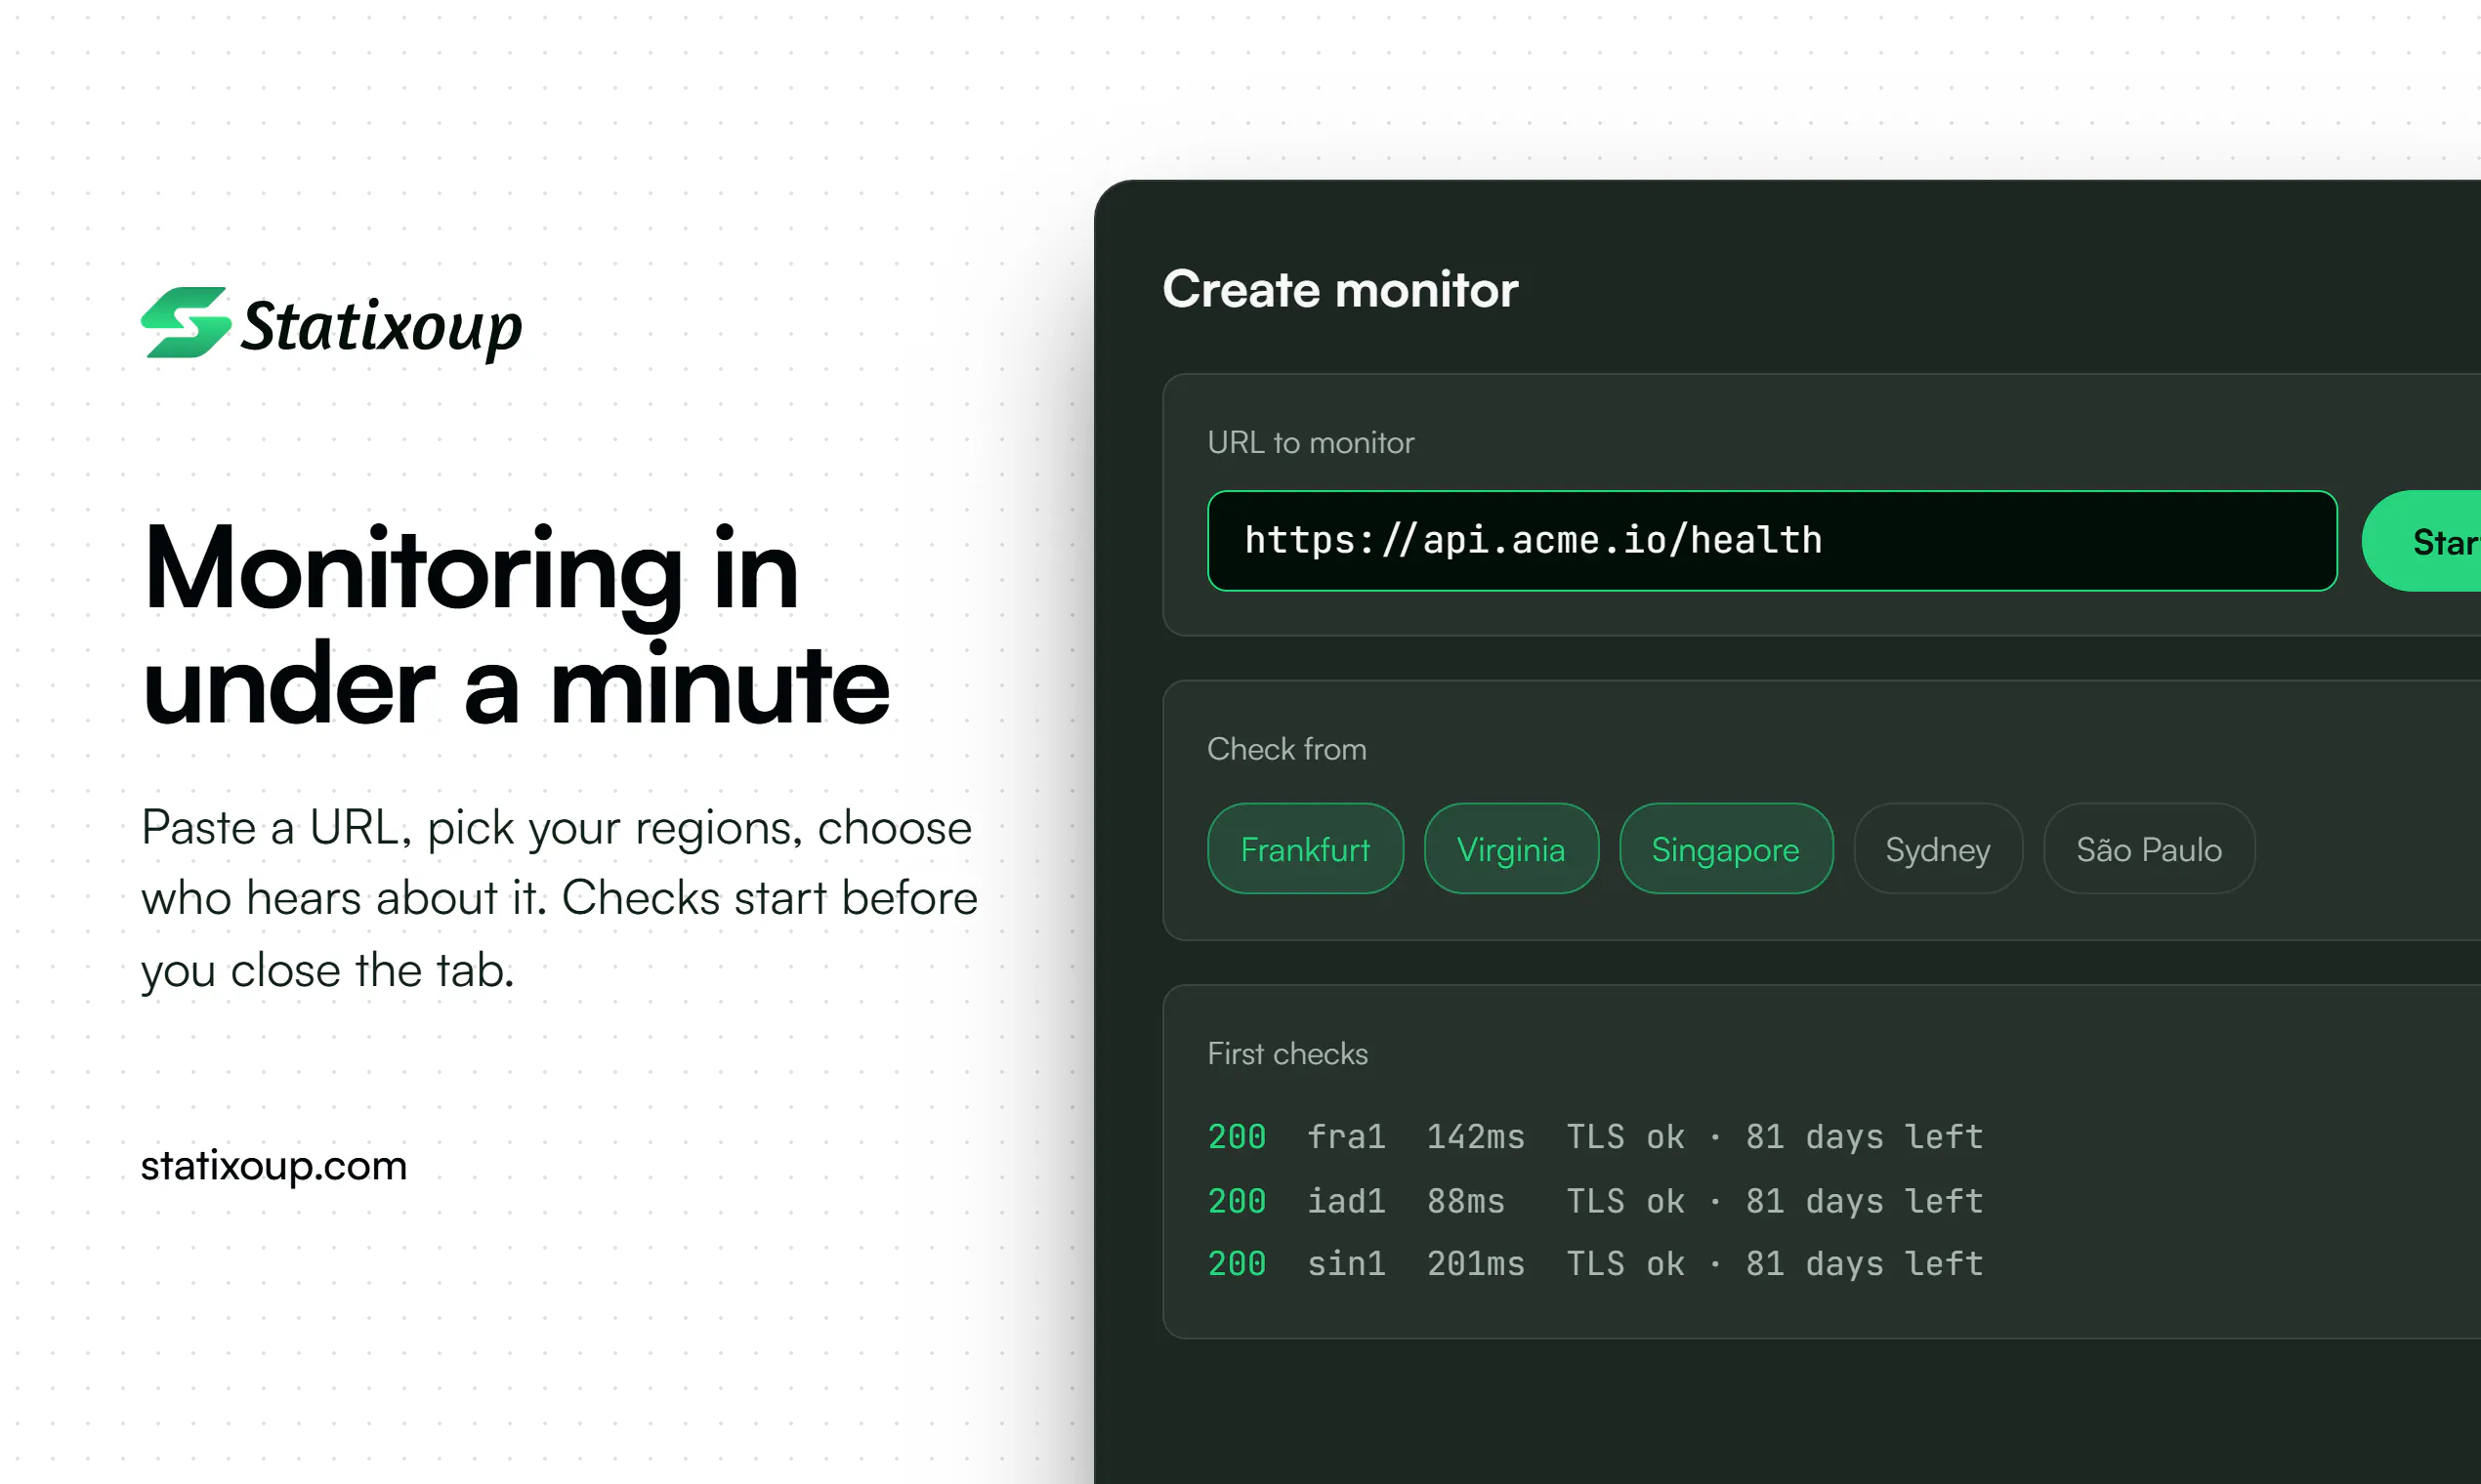
Task: Click the 88ms latency value
Action: [x=1465, y=1201]
